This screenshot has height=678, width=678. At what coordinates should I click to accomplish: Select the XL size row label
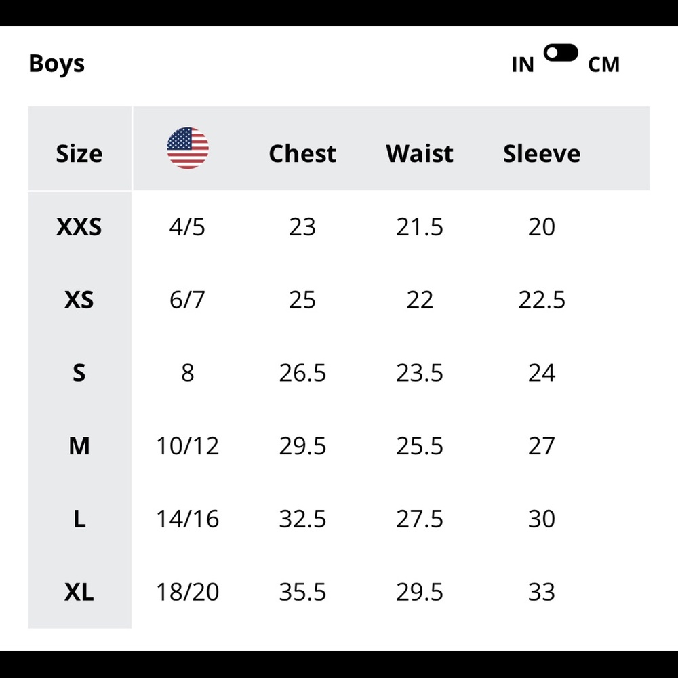coord(79,593)
